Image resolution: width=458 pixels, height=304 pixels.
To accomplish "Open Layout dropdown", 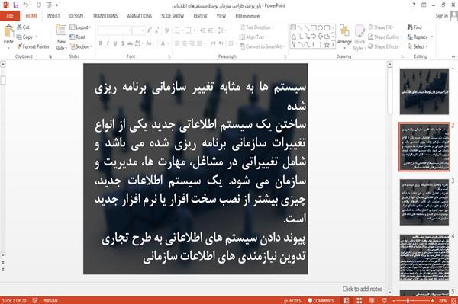I will (80, 27).
